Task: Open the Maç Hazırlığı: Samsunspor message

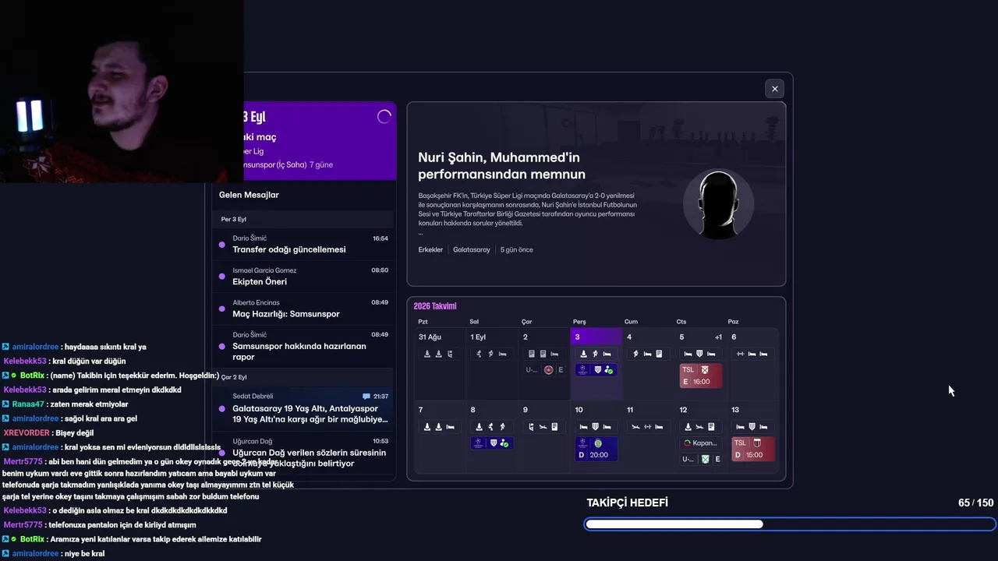Action: click(x=304, y=308)
